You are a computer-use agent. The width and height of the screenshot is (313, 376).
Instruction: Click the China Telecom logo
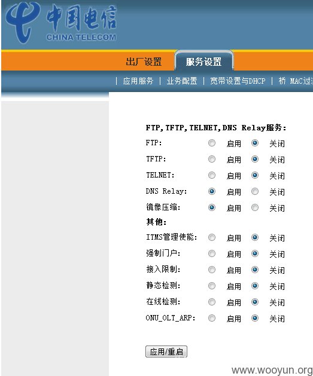tap(61, 23)
